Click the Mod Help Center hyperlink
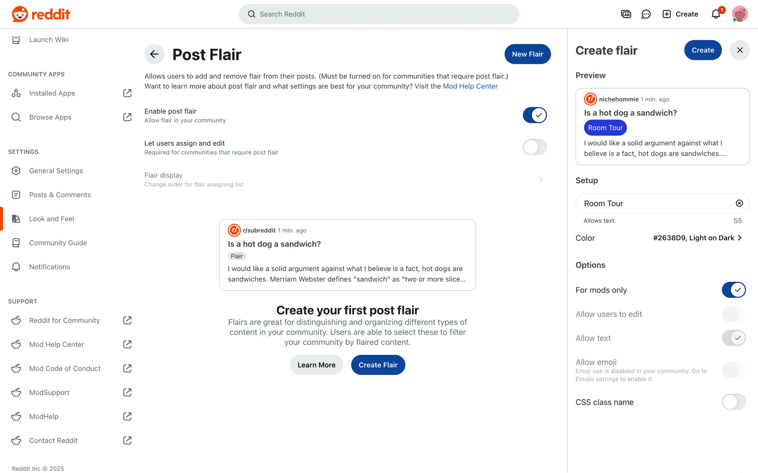 click(470, 86)
